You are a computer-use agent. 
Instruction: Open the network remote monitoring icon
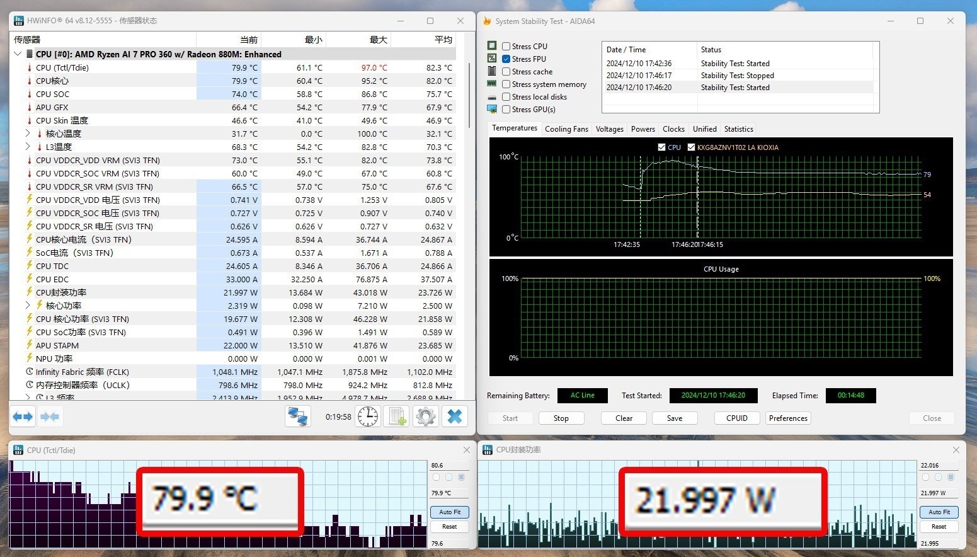point(297,416)
